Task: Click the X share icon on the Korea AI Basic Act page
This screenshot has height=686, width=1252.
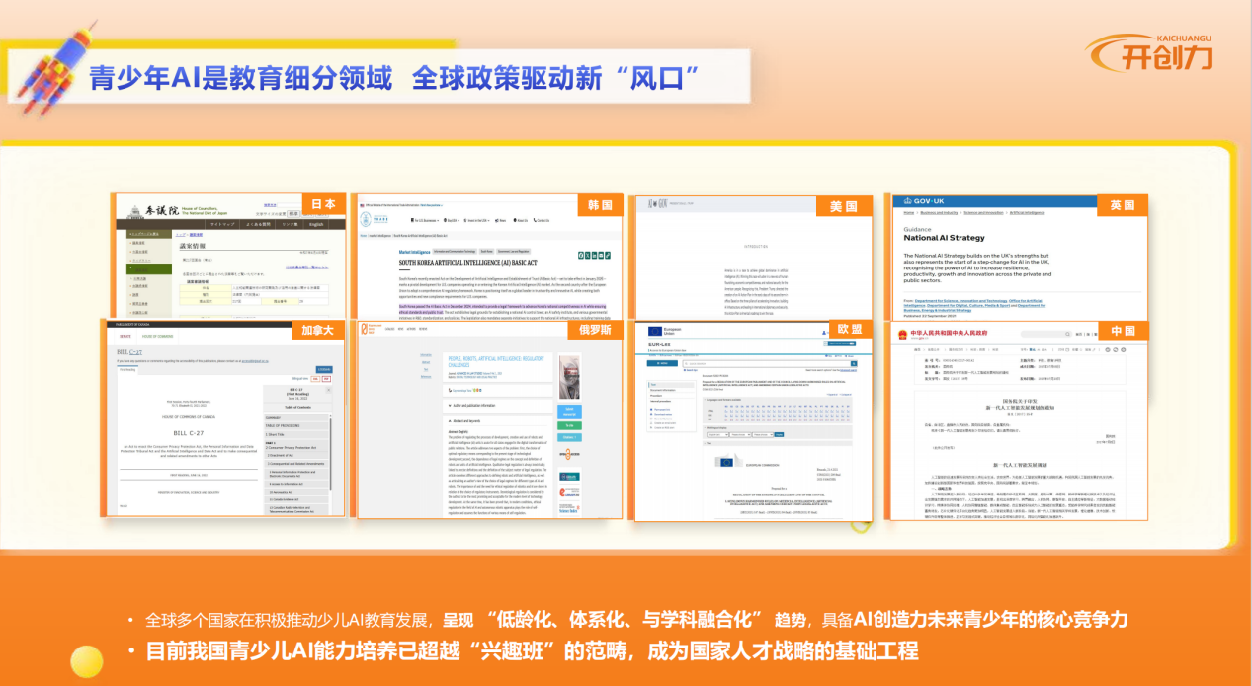Action: (587, 256)
